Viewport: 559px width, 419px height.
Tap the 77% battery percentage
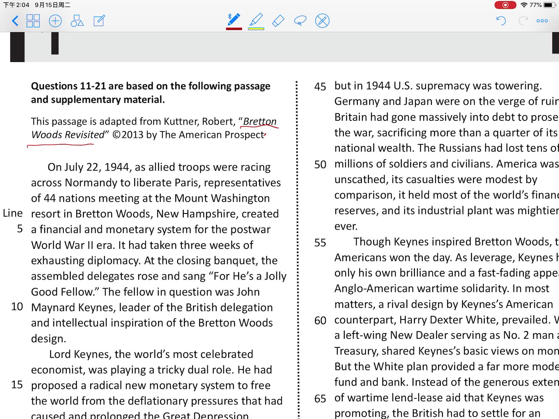536,5
